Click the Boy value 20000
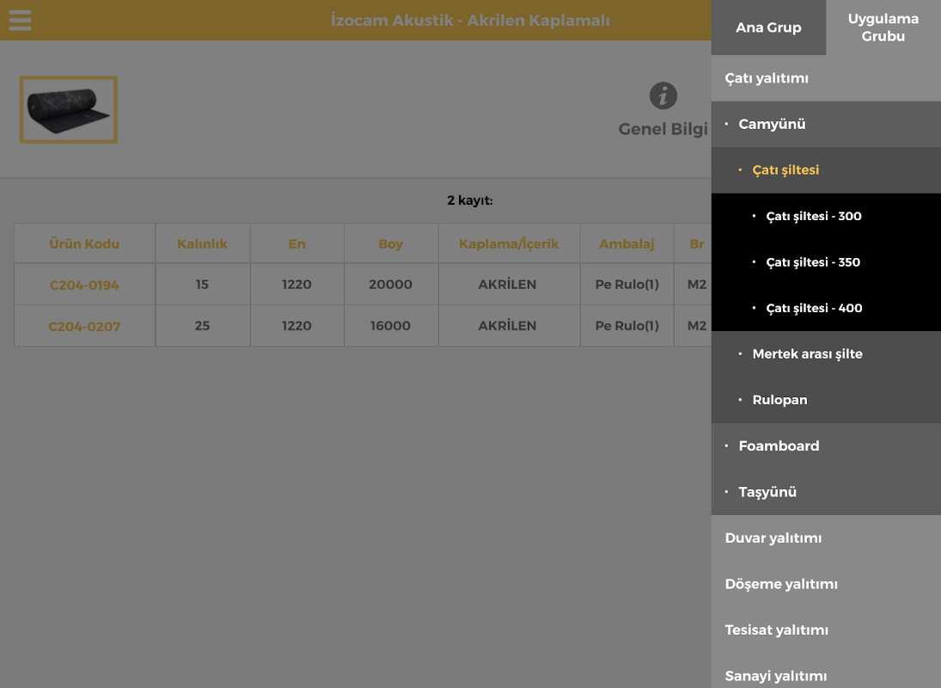Screen dimensions: 941x688 (x=391, y=285)
